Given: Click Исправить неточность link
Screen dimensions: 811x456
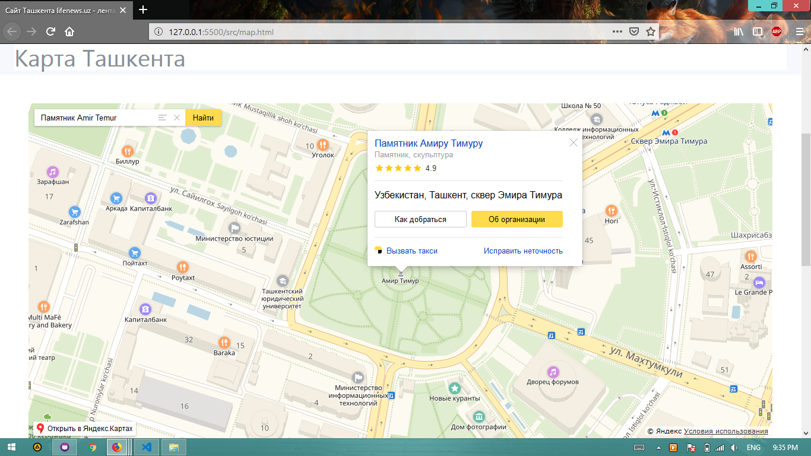Looking at the screenshot, I should click(x=523, y=251).
